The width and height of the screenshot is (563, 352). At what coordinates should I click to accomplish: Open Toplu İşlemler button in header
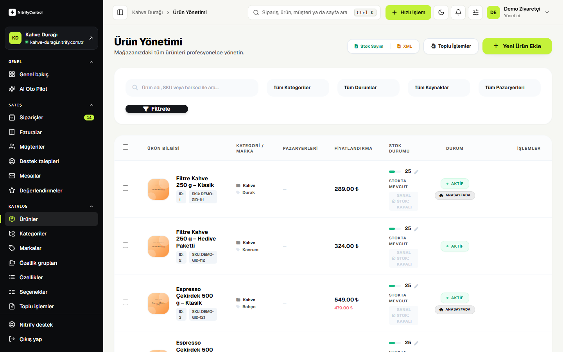(451, 46)
